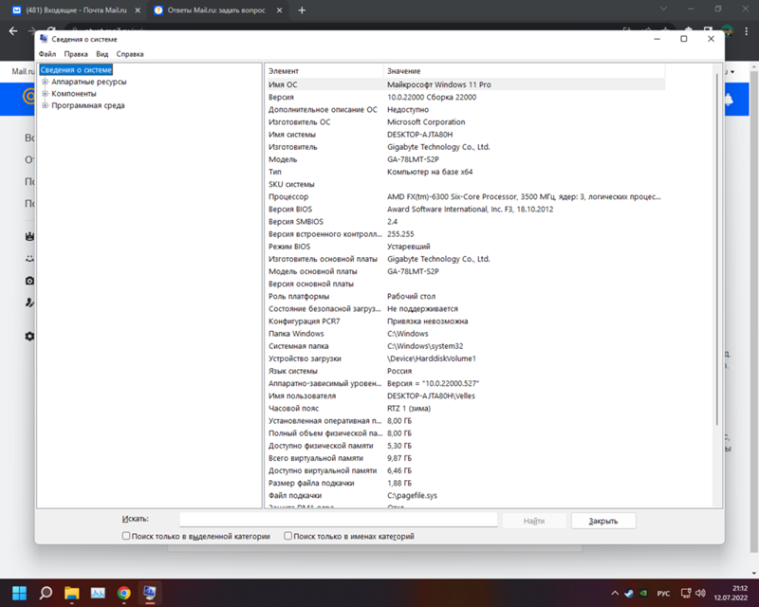The image size is (759, 607).
Task: Select the Сведения о системе tree root
Action: (76, 69)
